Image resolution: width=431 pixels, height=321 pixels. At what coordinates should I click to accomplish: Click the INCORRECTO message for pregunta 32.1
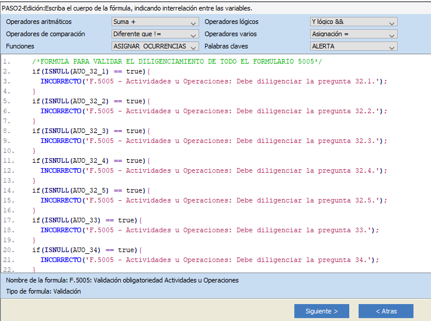pos(213,81)
